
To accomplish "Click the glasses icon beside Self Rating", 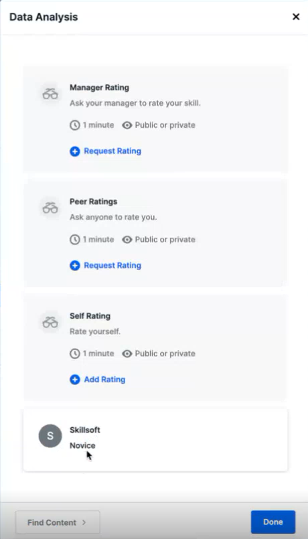I will (x=50, y=323).
